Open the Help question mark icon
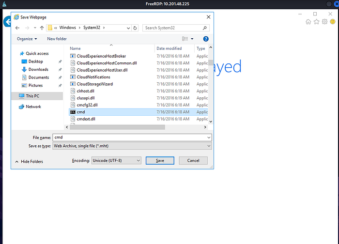The image size is (339, 244). pos(206,39)
